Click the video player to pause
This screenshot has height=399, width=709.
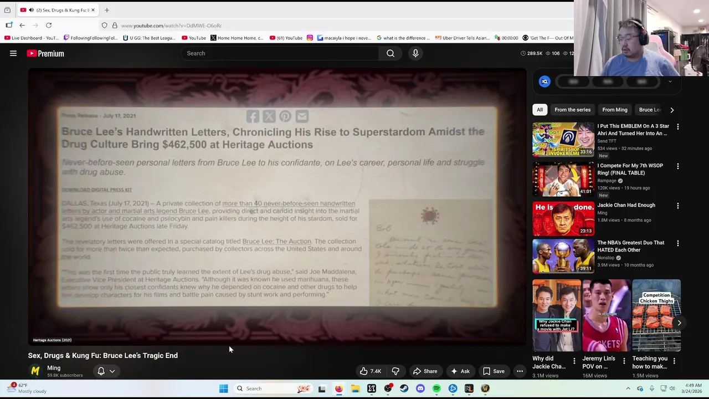pos(277,206)
